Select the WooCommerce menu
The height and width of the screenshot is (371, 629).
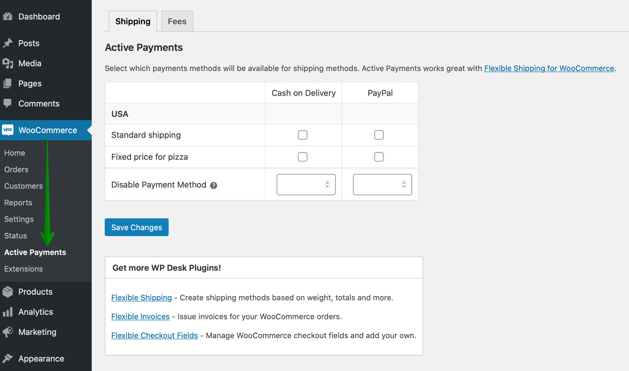coord(48,130)
